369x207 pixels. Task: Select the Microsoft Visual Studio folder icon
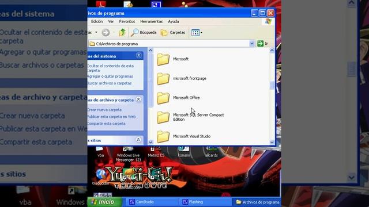click(x=163, y=137)
